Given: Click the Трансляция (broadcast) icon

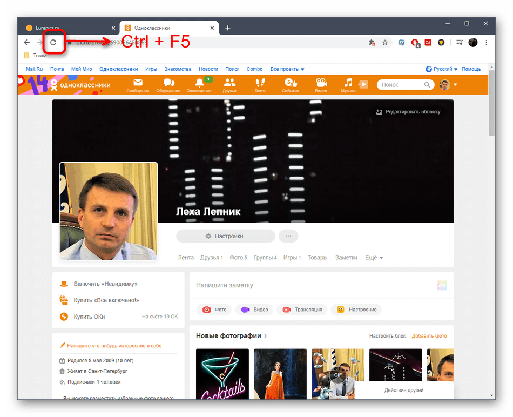Looking at the screenshot, I should [286, 310].
